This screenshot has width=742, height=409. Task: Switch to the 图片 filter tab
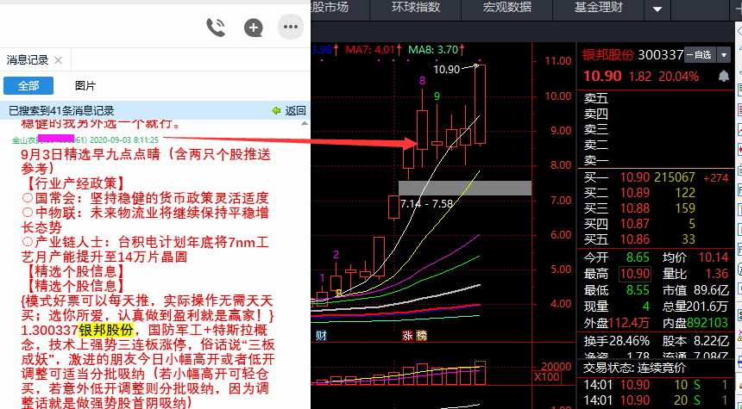[85, 86]
